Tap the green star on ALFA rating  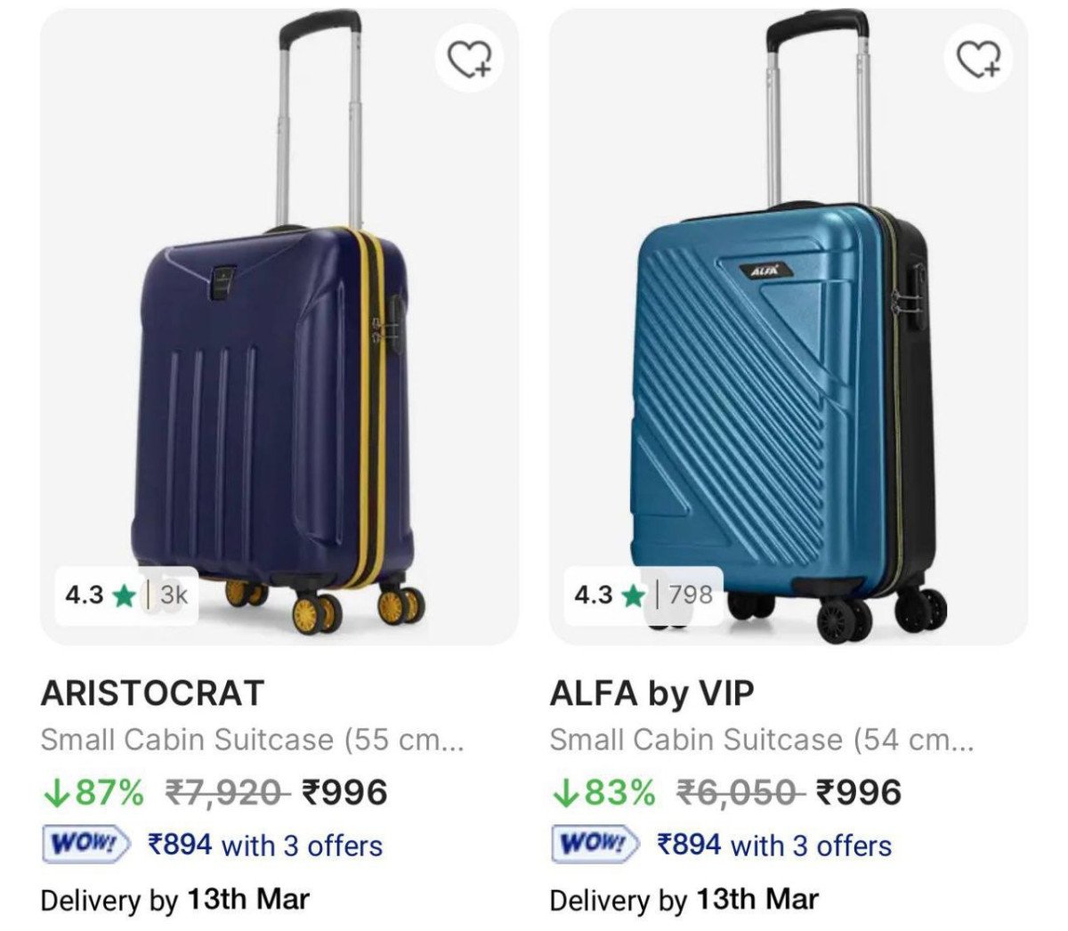coord(634,595)
